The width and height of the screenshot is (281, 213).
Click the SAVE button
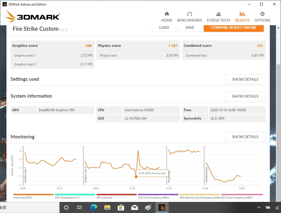(x=190, y=28)
